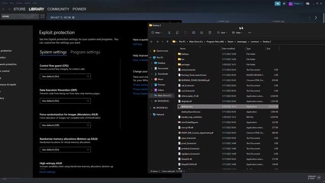Switch to Program settings tab
Image resolution: width=325 pixels, height=183 pixels.
85,52
